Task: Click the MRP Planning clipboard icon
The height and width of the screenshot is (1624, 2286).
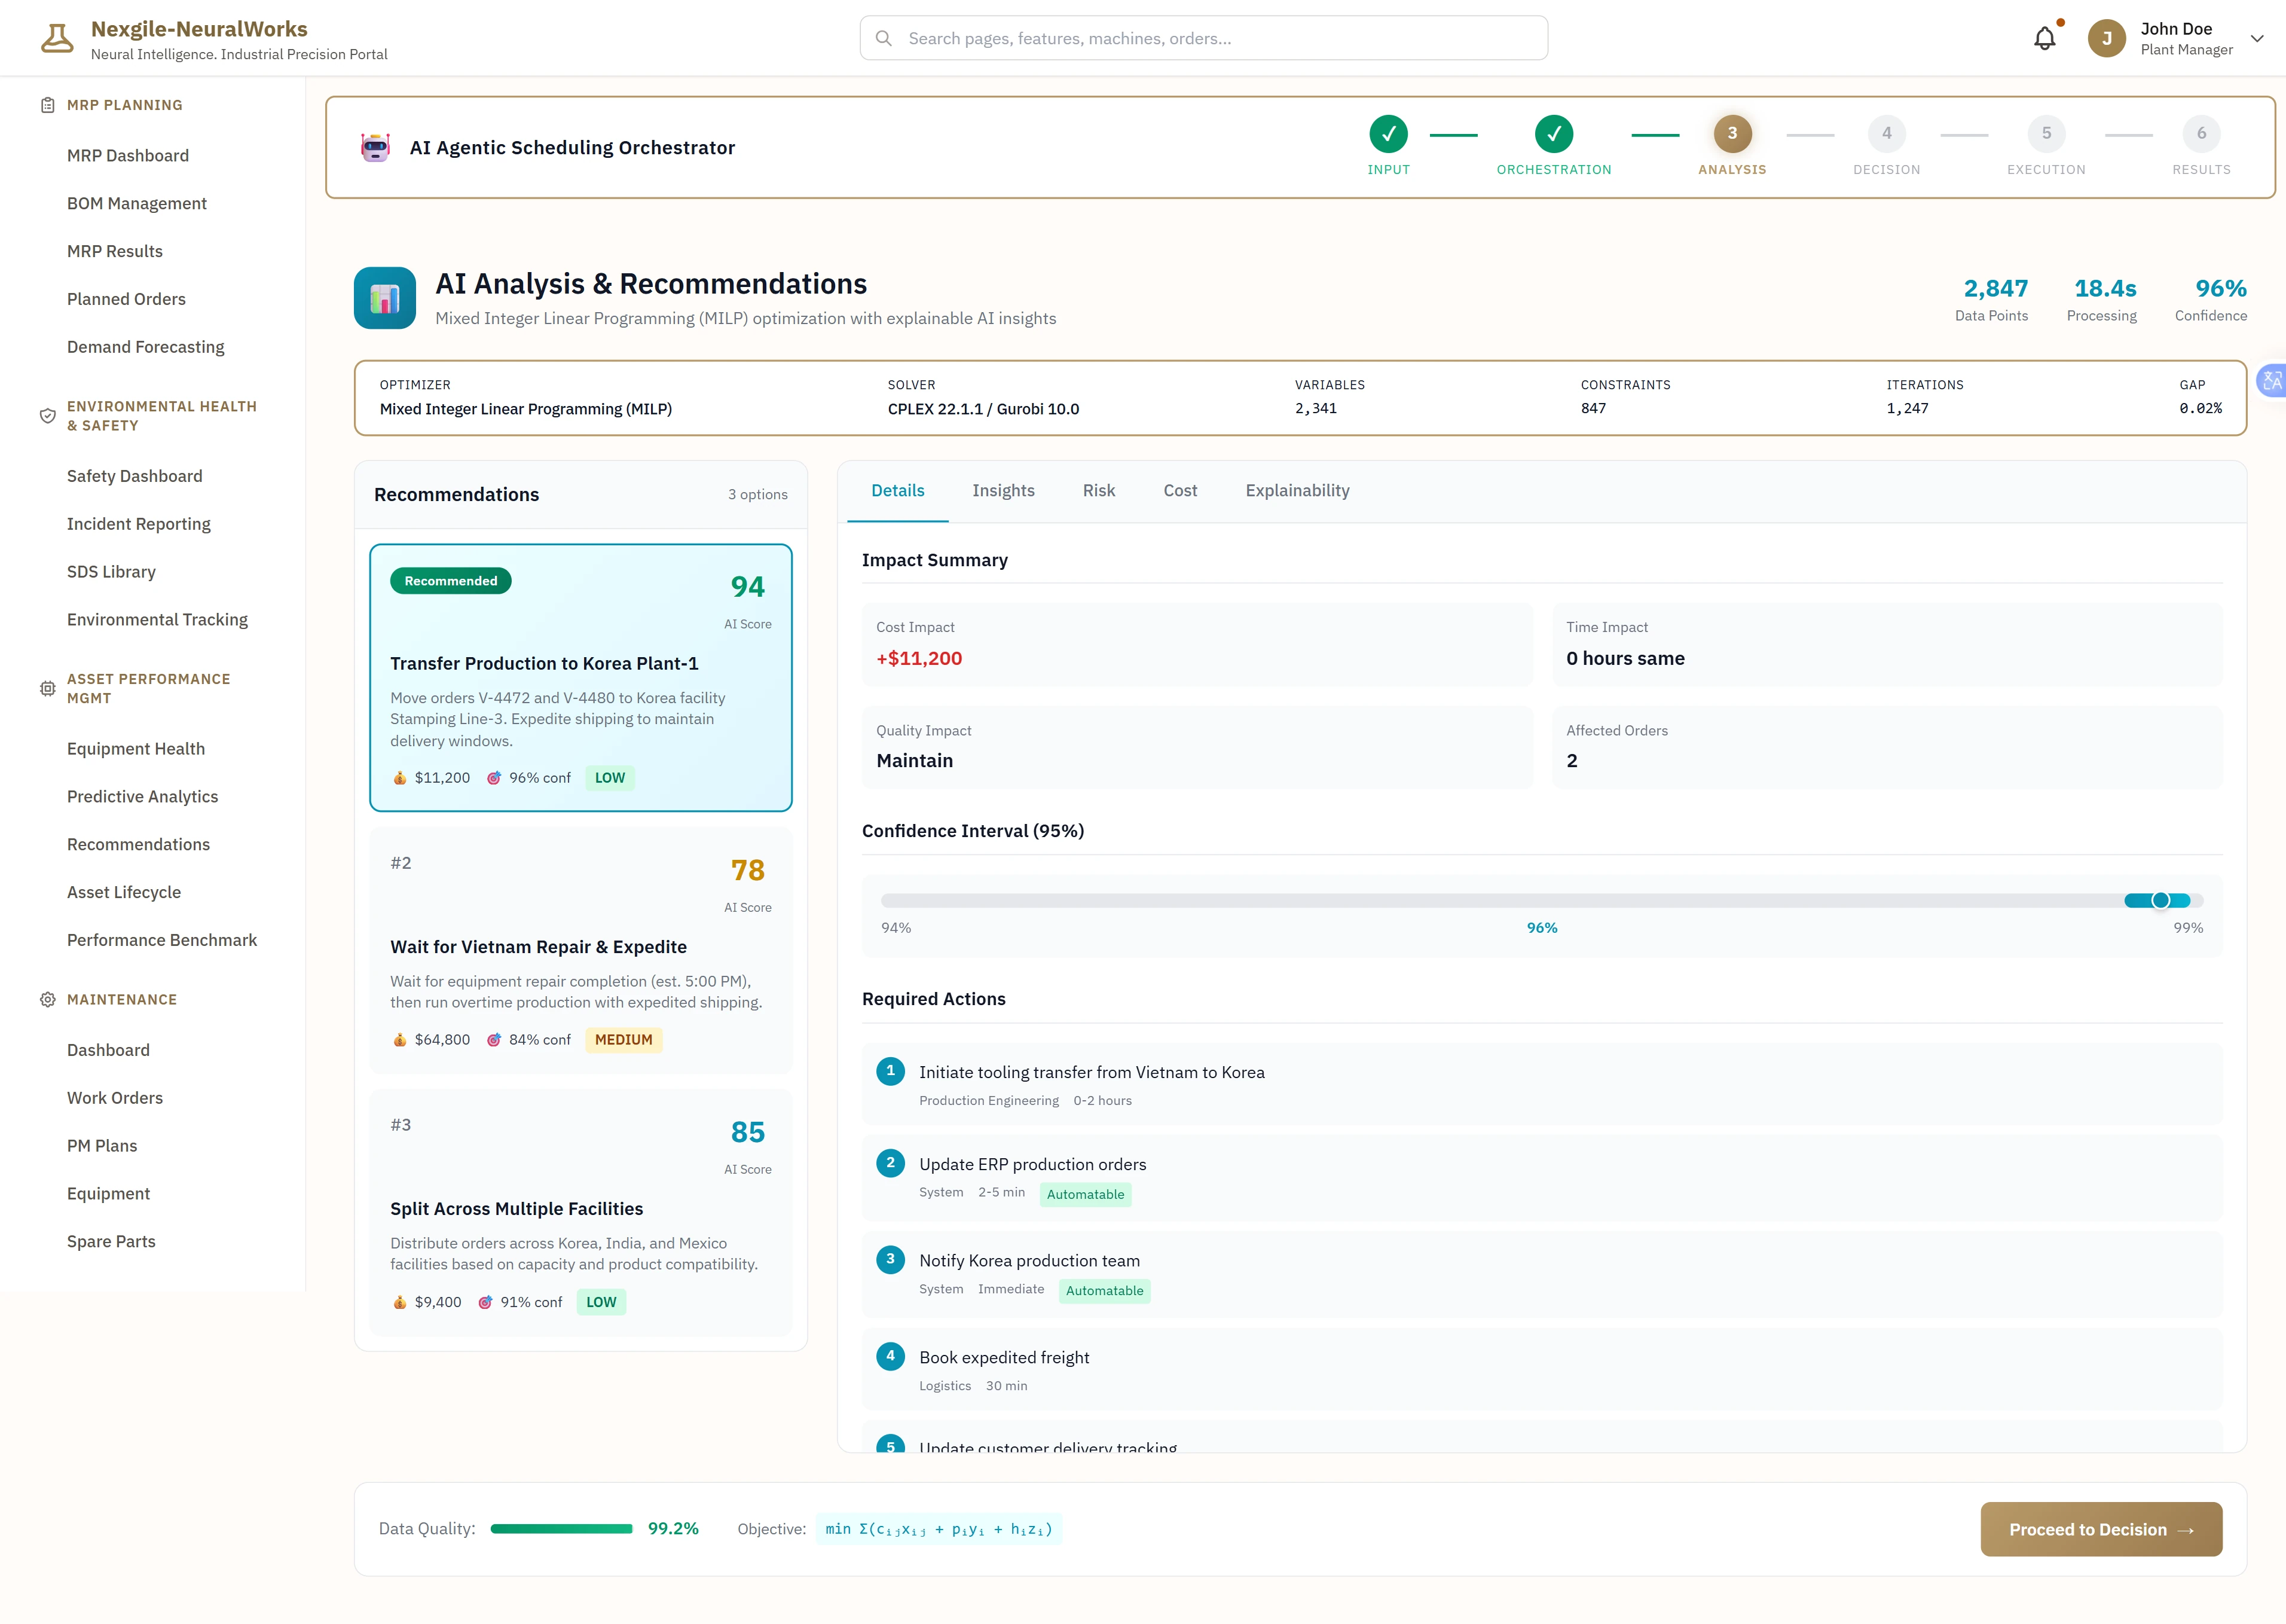Action: (47, 105)
